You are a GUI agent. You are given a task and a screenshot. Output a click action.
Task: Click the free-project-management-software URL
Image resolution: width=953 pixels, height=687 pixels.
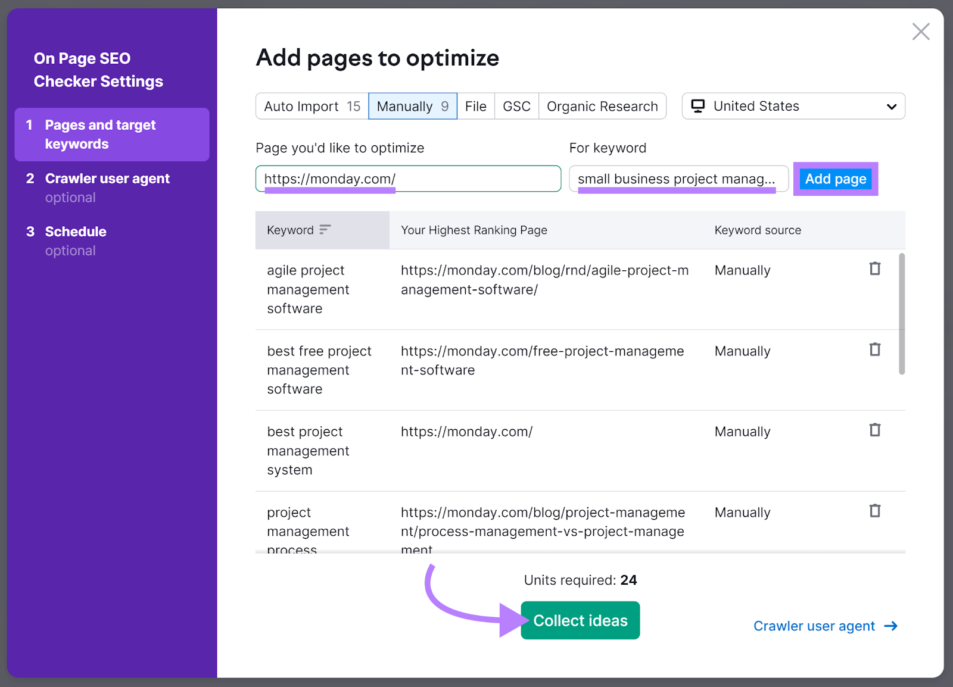tap(542, 361)
